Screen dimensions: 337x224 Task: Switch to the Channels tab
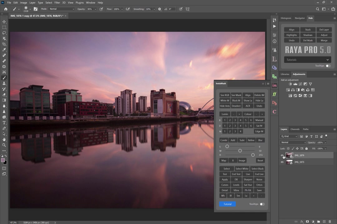point(295,129)
